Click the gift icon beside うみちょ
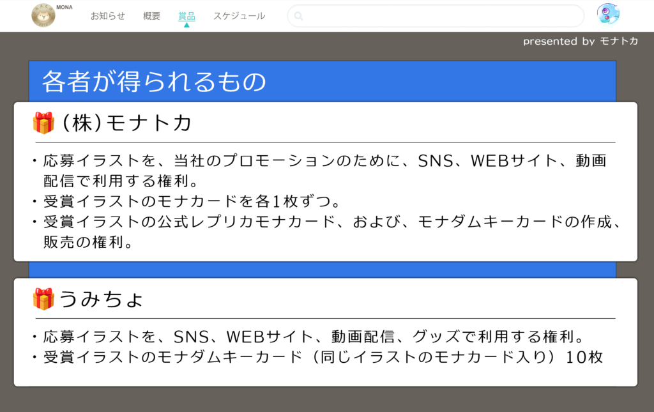This screenshot has height=412, width=654. tap(43, 299)
